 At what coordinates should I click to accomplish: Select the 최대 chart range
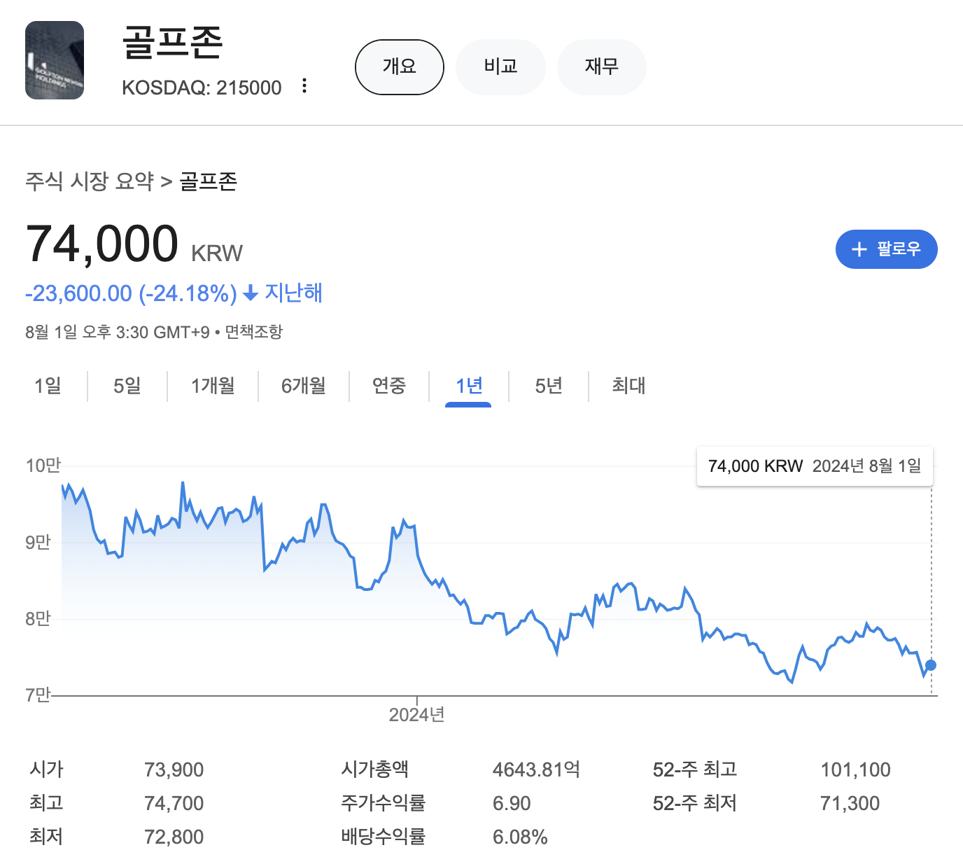tap(628, 386)
